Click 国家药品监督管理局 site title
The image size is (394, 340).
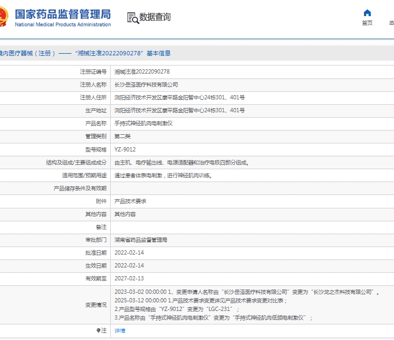click(x=63, y=15)
